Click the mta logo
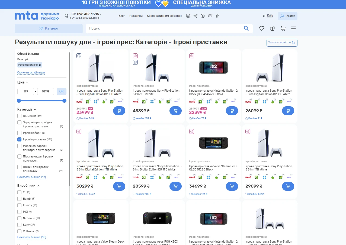 (37, 16)
